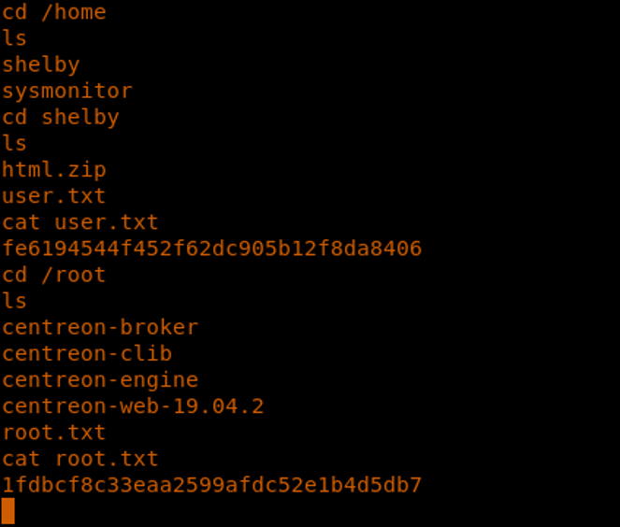
Task: Click the 'cat user.txt' command line
Action: coord(79,222)
